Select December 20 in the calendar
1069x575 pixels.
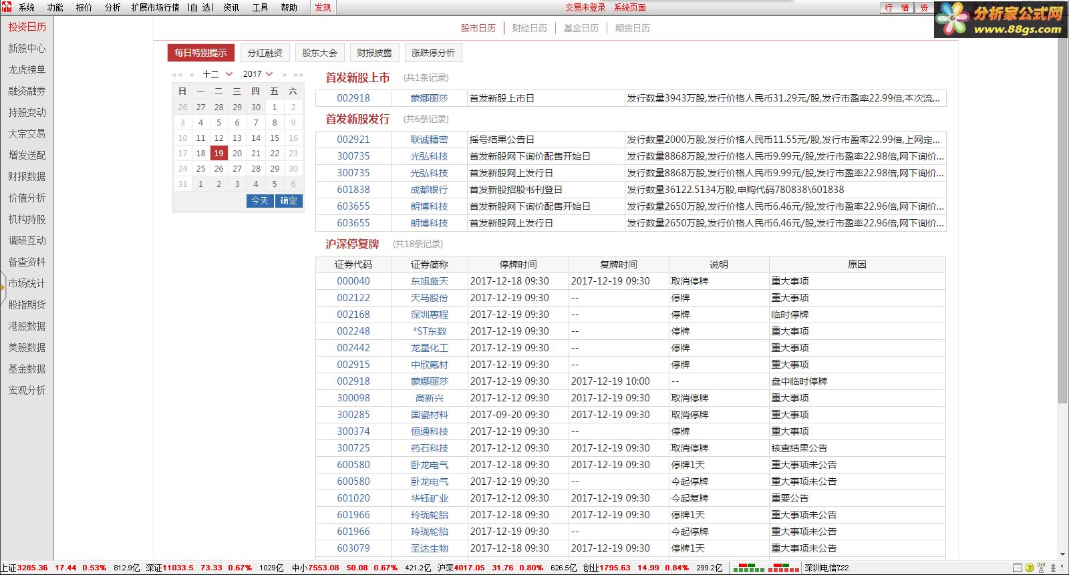tap(237, 153)
